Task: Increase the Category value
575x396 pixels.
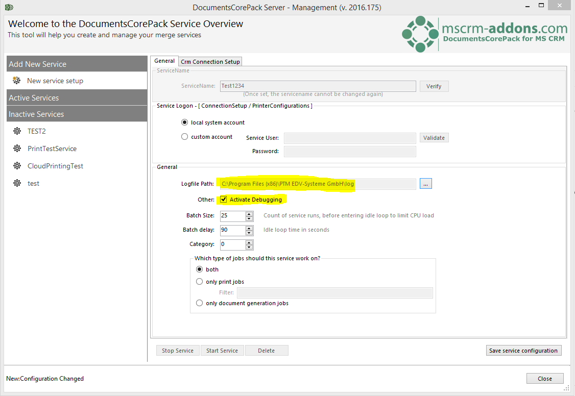Action: (249, 242)
